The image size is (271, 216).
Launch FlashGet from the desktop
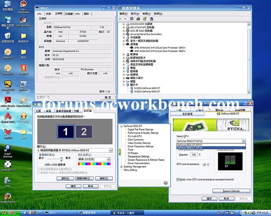click(x=24, y=70)
